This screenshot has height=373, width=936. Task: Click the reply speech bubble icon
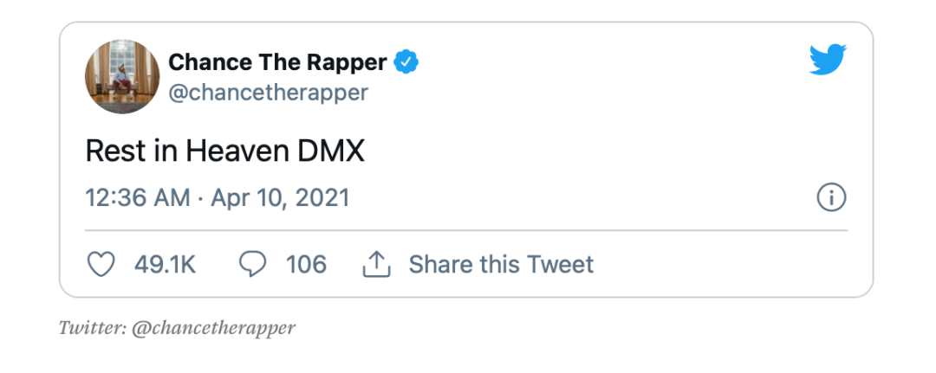click(x=252, y=264)
